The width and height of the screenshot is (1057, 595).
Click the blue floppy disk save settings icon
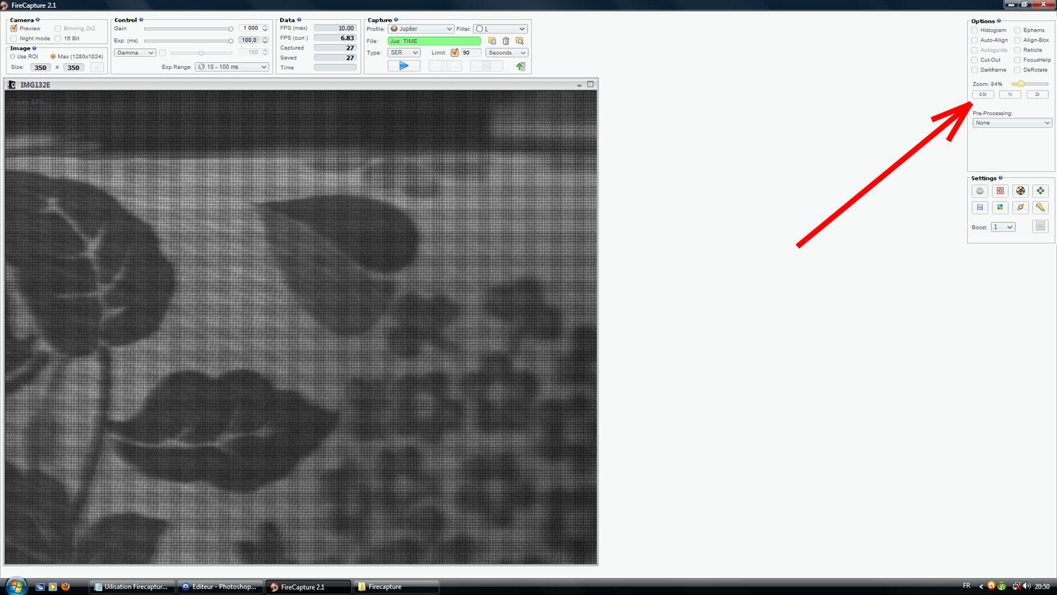coord(980,208)
